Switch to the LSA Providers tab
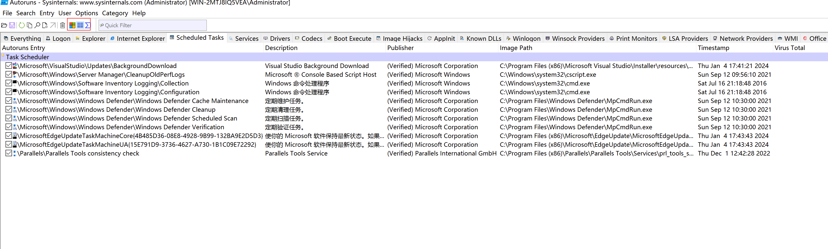This screenshot has height=249, width=828. pyautogui.click(x=685, y=38)
